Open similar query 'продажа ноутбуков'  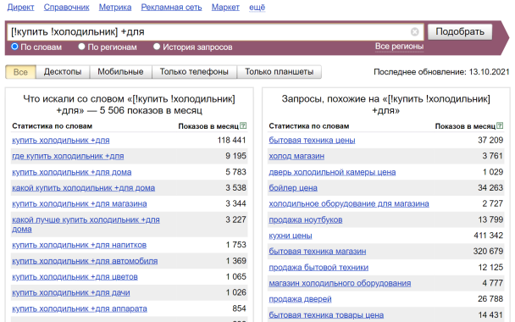click(x=306, y=219)
